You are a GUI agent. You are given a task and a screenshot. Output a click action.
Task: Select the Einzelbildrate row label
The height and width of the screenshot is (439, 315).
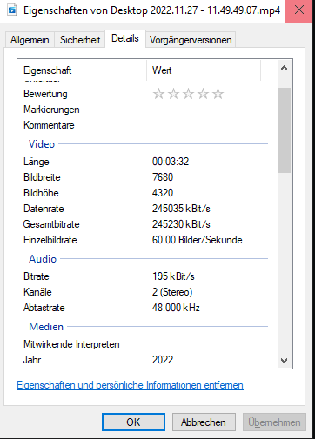pos(50,240)
